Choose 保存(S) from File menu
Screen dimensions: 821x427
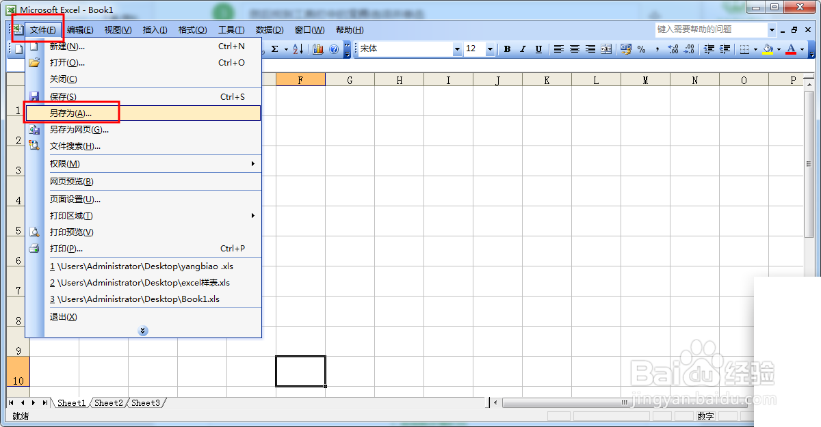(143, 97)
